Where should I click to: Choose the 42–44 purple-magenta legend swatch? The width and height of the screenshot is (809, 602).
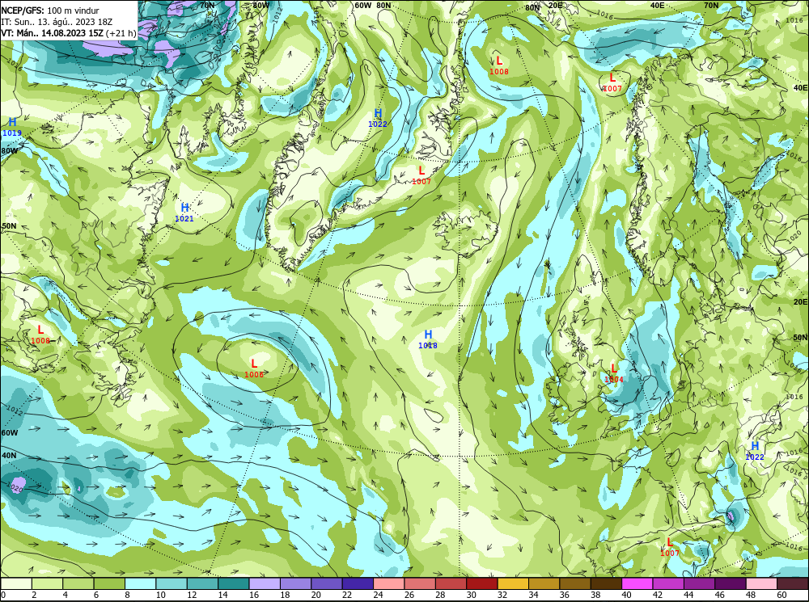667,583
